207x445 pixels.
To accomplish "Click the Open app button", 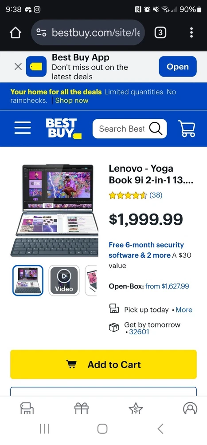I will pyautogui.click(x=178, y=66).
